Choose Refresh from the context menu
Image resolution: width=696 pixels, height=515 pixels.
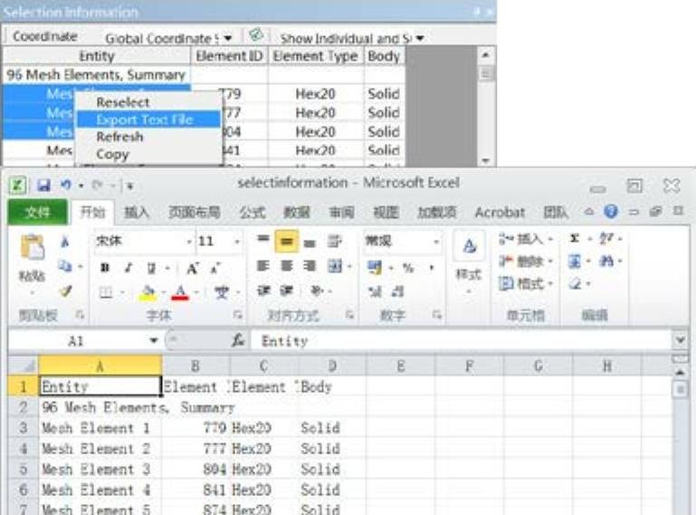click(119, 137)
